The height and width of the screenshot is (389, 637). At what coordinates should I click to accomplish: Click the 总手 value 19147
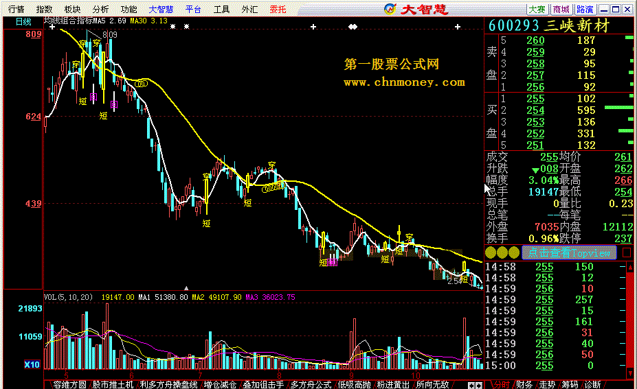coord(543,191)
